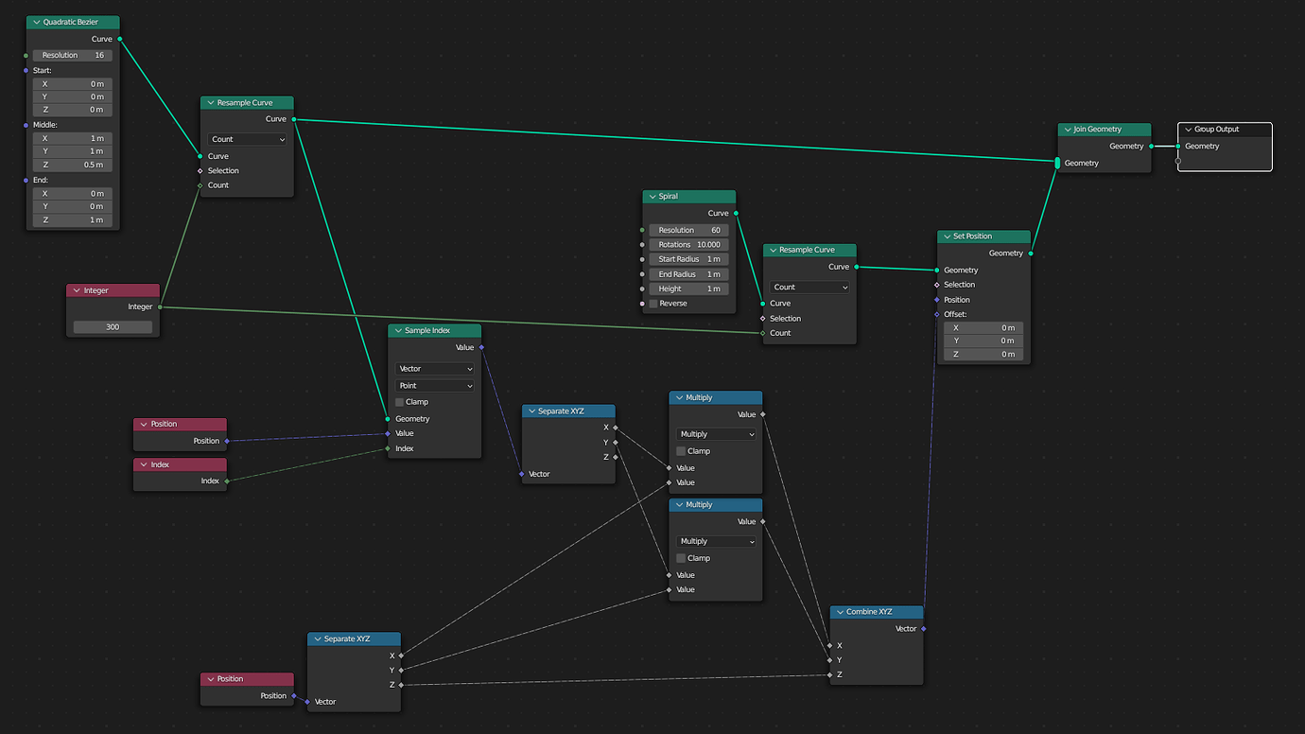Image resolution: width=1305 pixels, height=734 pixels.
Task: Click the Spiral Resolution 60 field
Action: 688,230
